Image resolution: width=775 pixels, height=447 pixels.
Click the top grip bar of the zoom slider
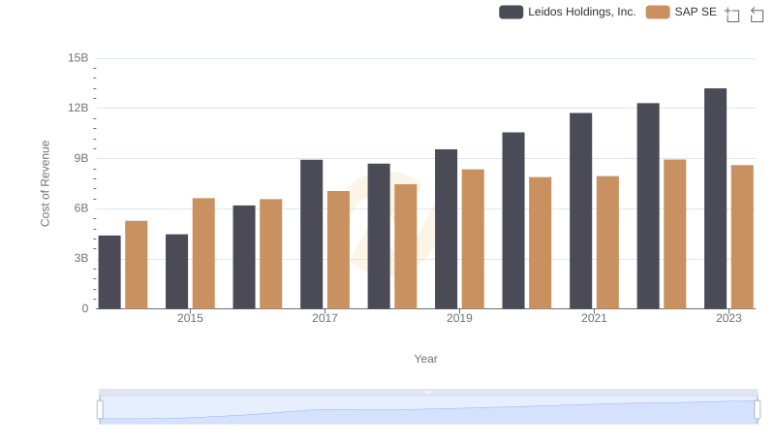coord(428,392)
